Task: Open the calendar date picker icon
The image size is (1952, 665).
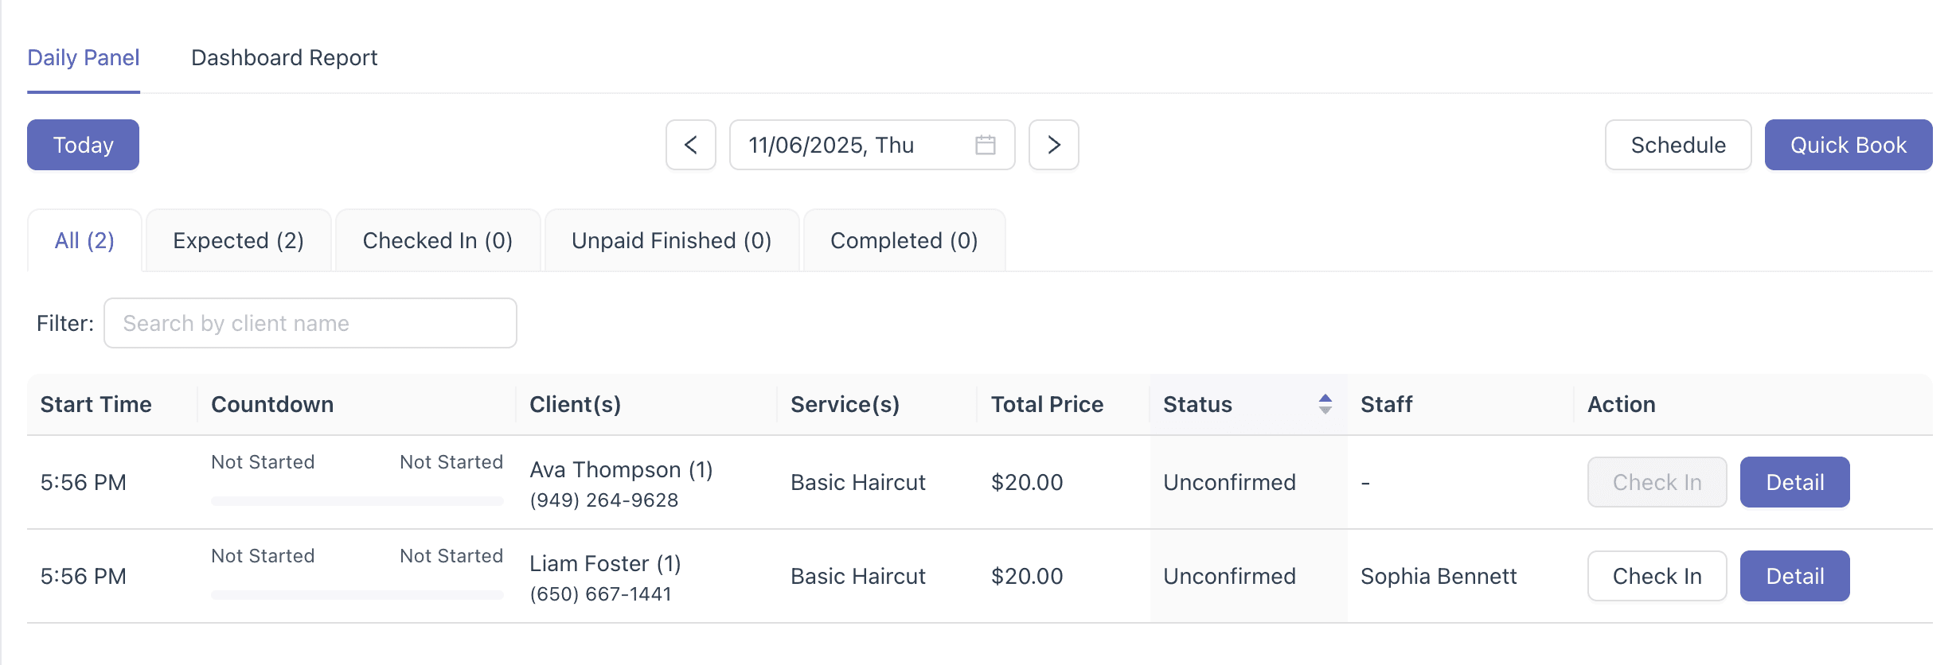Action: coord(985,145)
